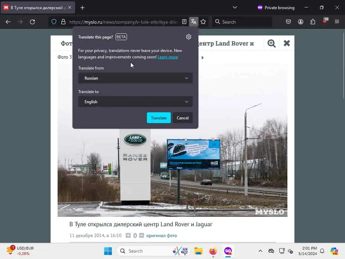Click the display network tray icon
Image resolution: width=345 pixels, height=259 pixels.
click(x=282, y=251)
